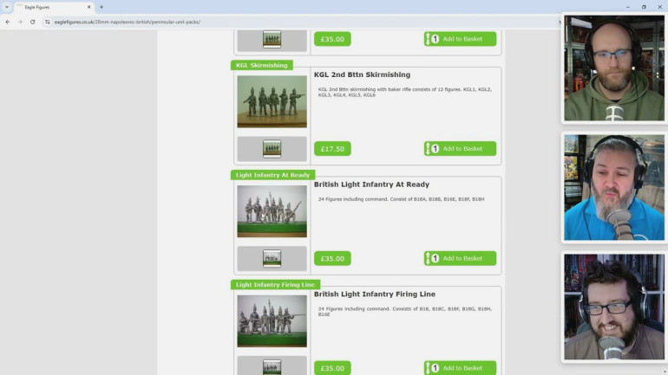Expand the tab search dropdown arrow
This screenshot has height=375, width=668.
coord(7,7)
